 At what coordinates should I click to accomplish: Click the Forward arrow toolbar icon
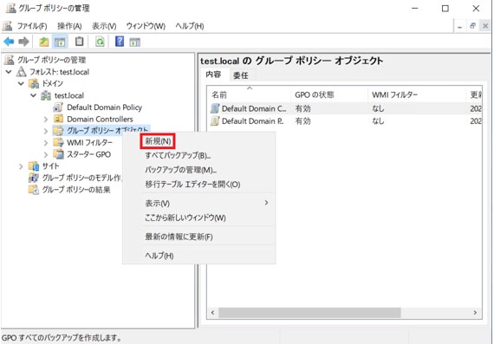click(x=23, y=42)
